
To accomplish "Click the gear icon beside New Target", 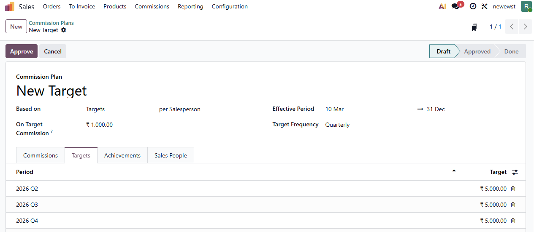I will coord(64,30).
